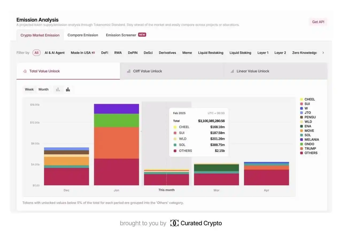Switch to the grouped bar chart icon
Image resolution: width=342 pixels, height=233 pixels.
(58, 90)
